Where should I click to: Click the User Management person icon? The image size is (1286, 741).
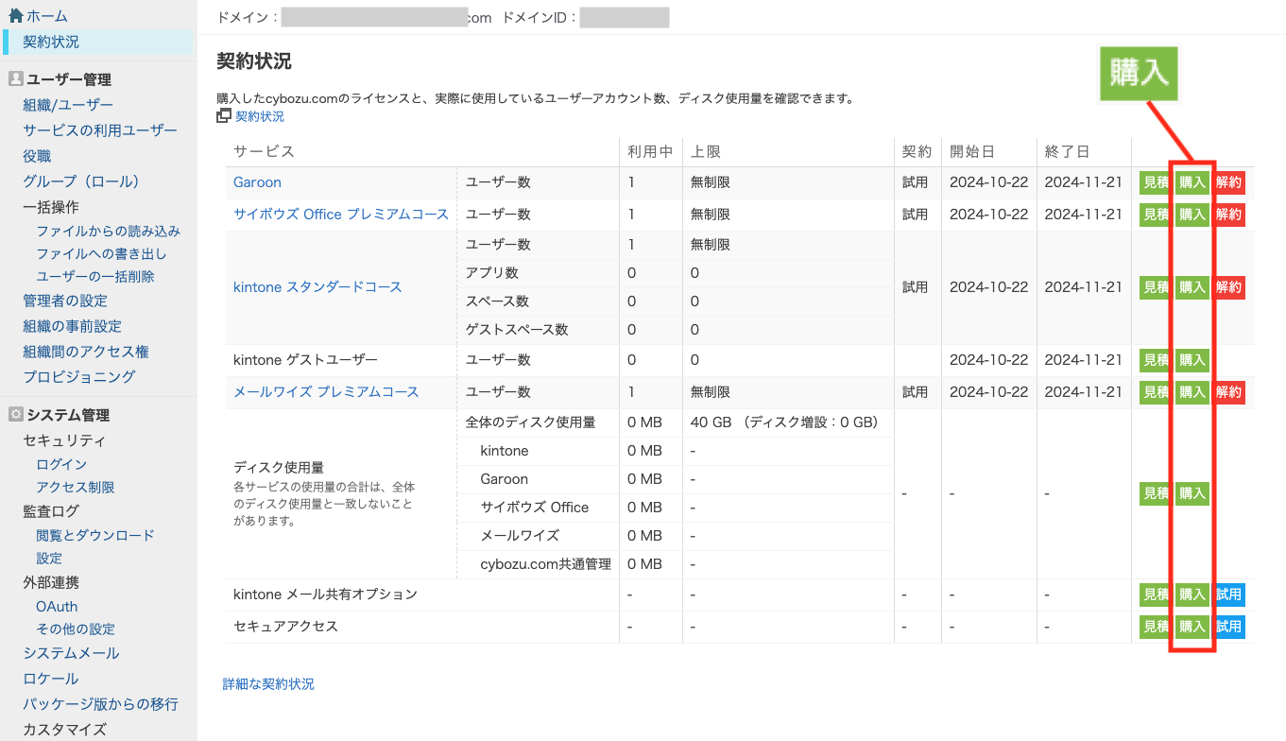pyautogui.click(x=15, y=79)
